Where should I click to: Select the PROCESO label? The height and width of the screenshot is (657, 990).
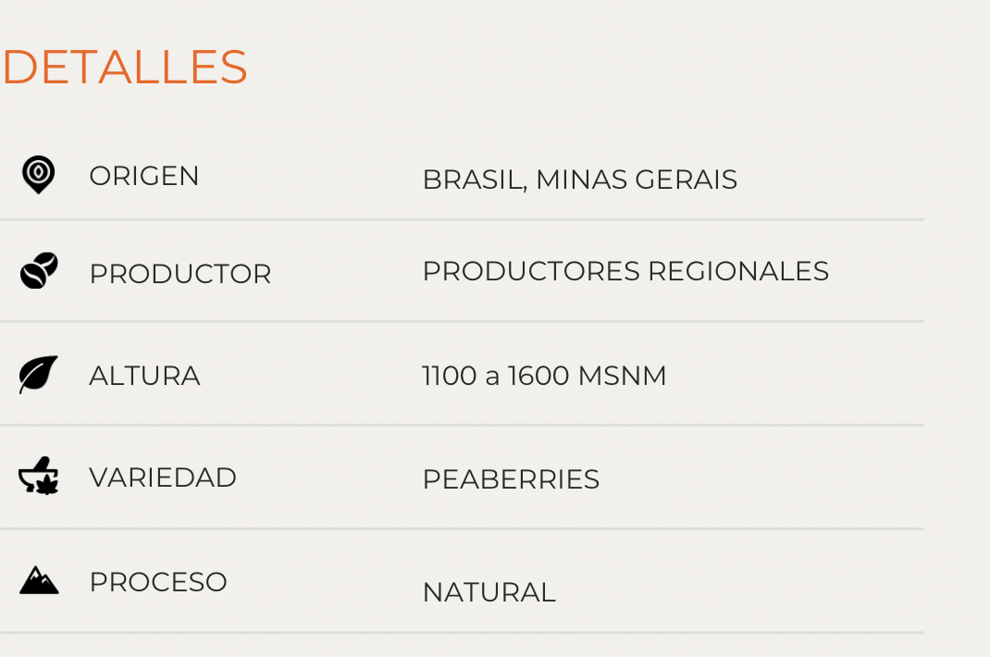[x=158, y=582]
